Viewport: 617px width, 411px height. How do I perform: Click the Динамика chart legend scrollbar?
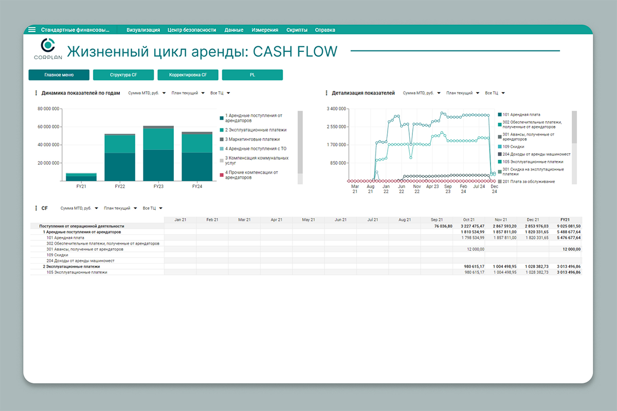300,141
